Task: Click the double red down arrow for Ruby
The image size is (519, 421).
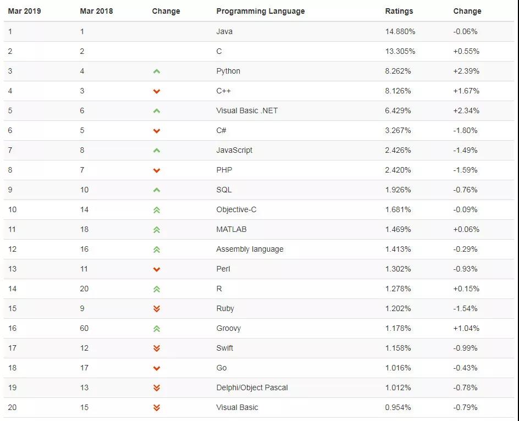Action: [157, 309]
